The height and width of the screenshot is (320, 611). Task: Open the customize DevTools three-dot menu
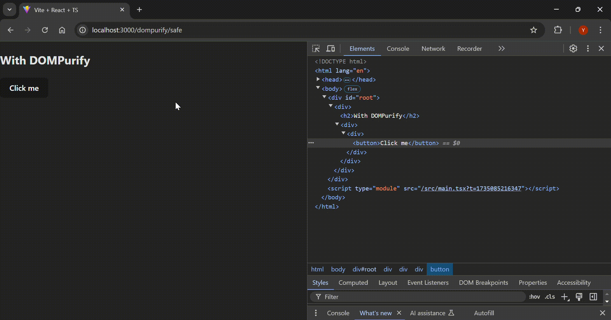(587, 49)
